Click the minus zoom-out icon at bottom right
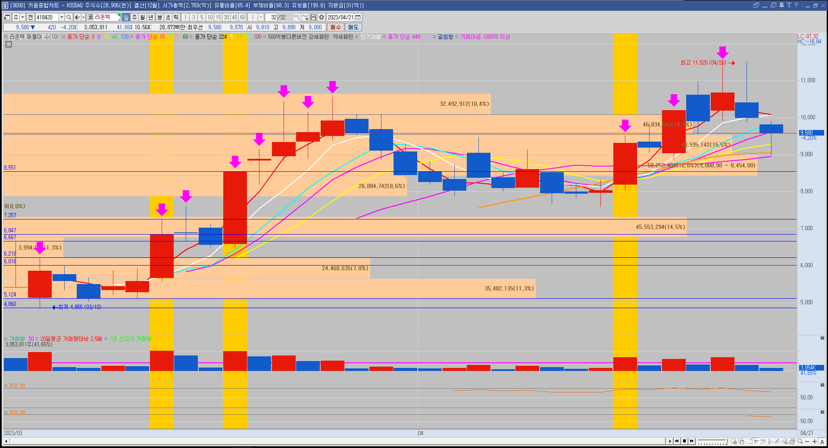Image resolution: width=828 pixels, height=448 pixels. click(807, 441)
